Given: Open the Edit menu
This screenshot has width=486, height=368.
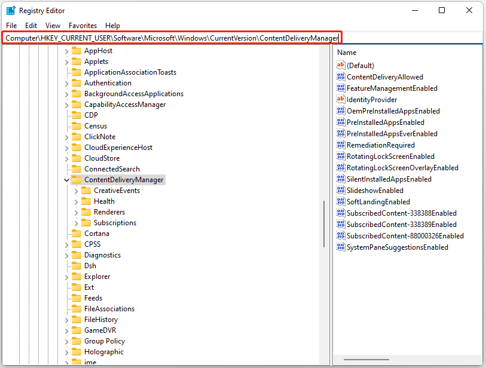Looking at the screenshot, I should [31, 26].
